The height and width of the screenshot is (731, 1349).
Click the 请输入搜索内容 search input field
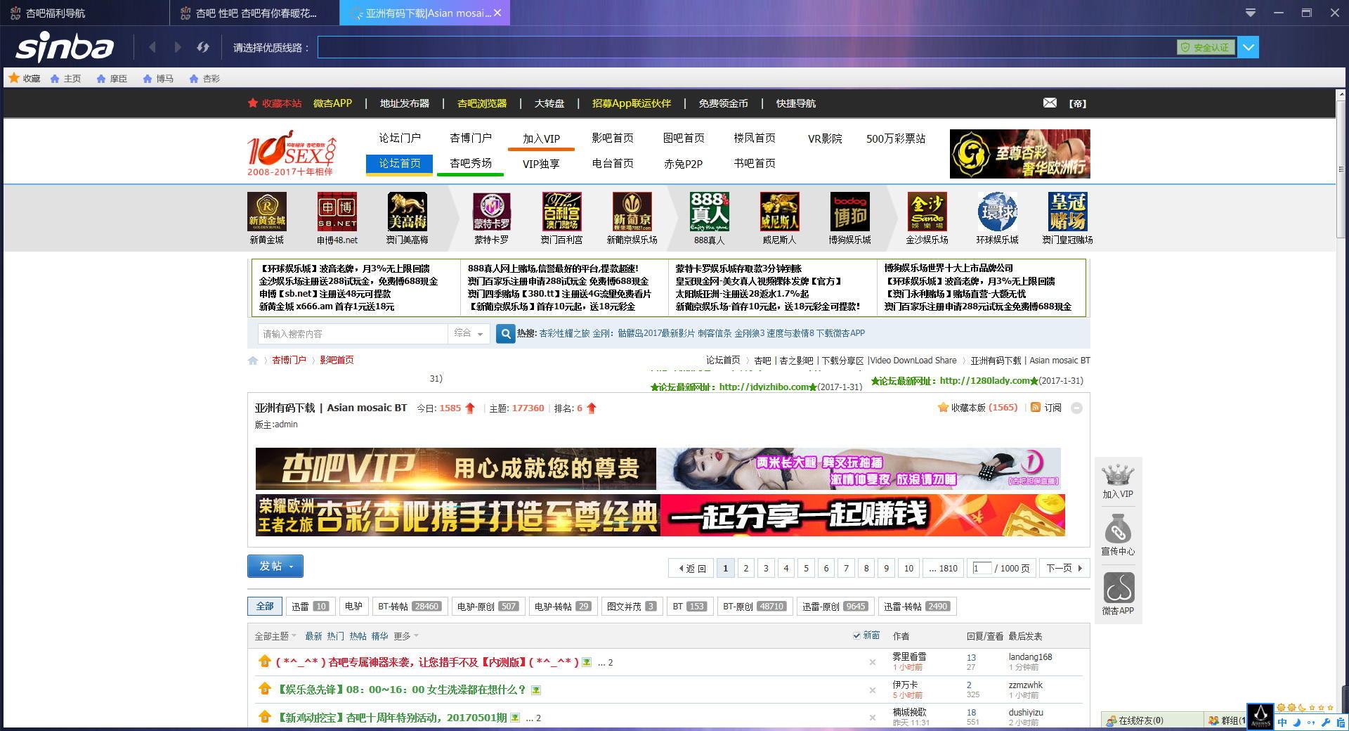coord(351,333)
